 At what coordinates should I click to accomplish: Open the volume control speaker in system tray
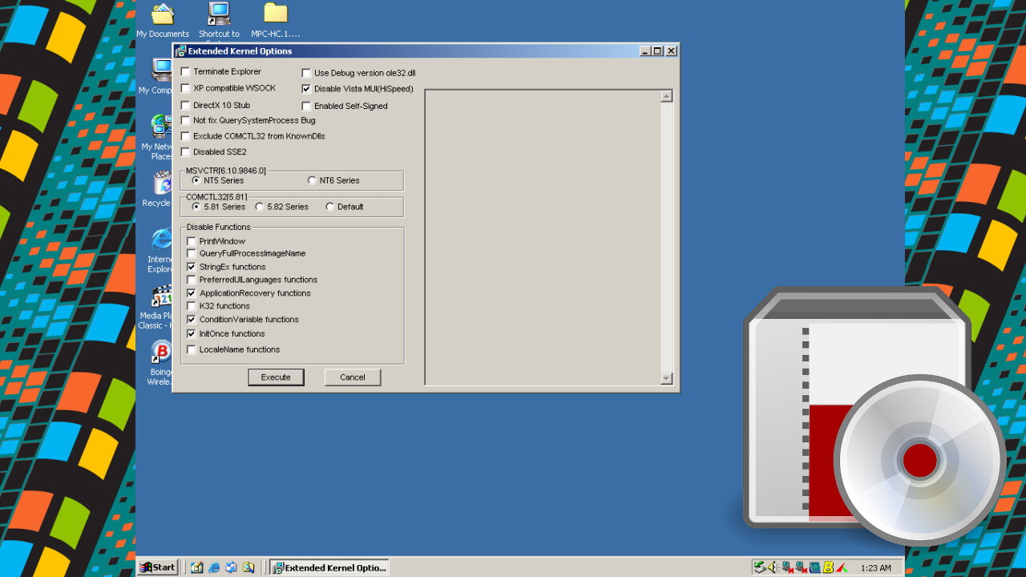(773, 567)
